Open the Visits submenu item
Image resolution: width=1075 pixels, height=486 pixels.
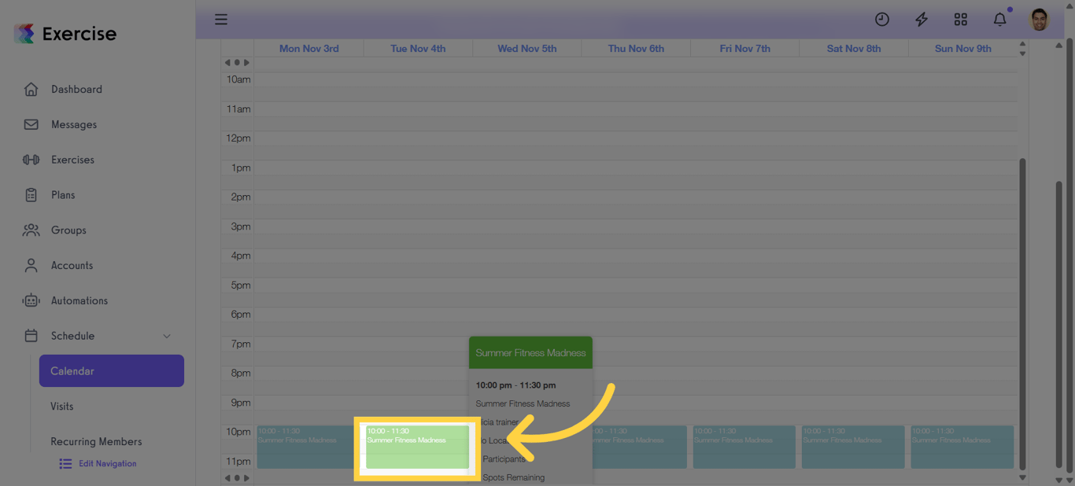[62, 407]
